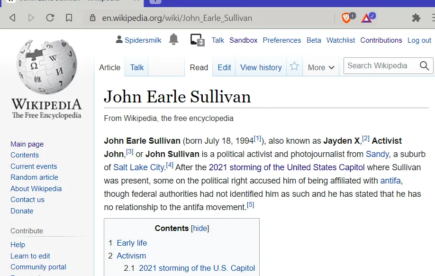Screen dimensions: 435x276
Task: Jump to citation [5] at paragraph end
Action: [251, 205]
